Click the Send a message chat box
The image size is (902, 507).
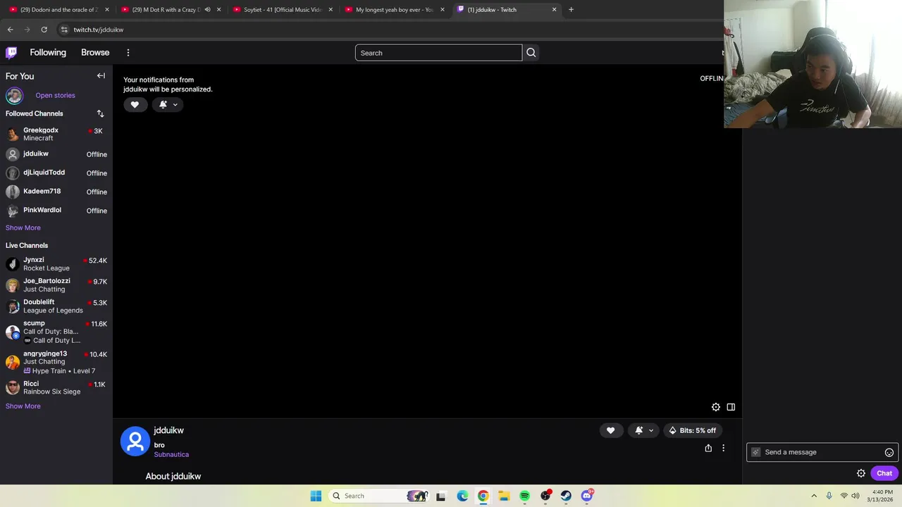(x=822, y=453)
